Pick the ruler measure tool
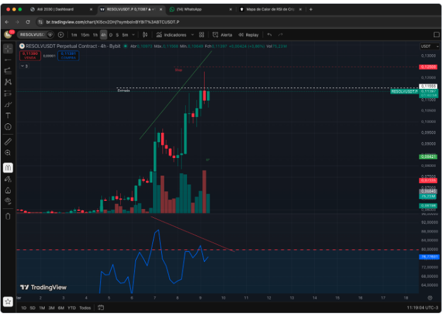Image resolution: width=442 pixels, height=316 pixels. point(8,141)
